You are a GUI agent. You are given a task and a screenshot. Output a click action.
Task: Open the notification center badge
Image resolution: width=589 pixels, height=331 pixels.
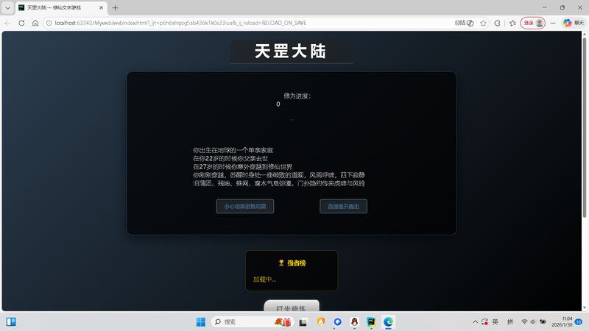579,322
